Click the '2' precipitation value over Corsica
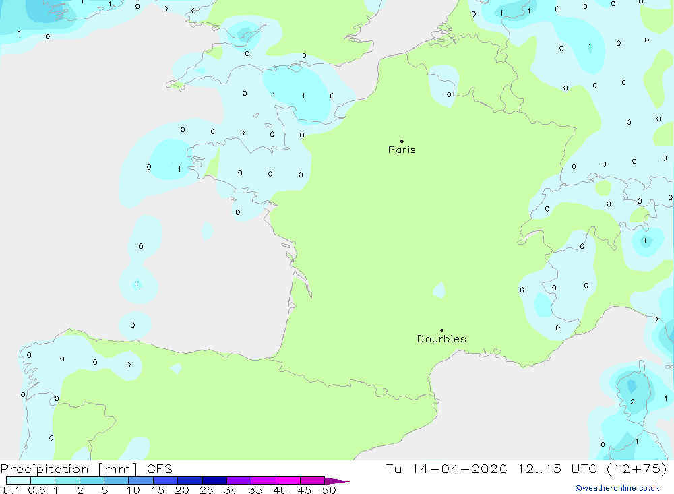674x494 pixels. (632, 402)
